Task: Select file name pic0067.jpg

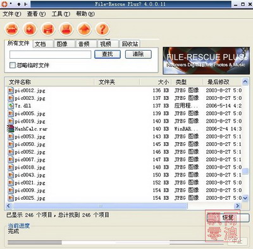Action: (30, 160)
